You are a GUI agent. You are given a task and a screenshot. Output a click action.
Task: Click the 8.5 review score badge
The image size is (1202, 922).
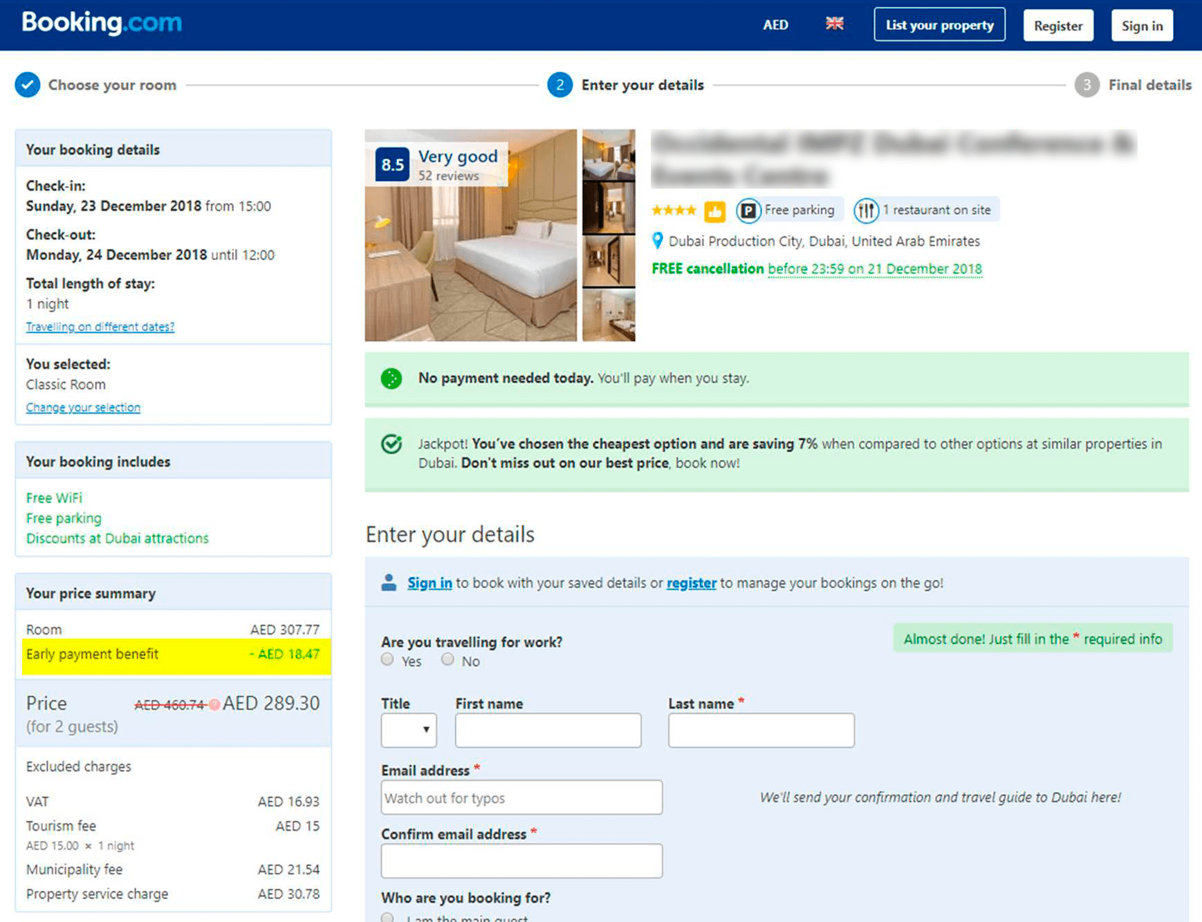coord(392,164)
